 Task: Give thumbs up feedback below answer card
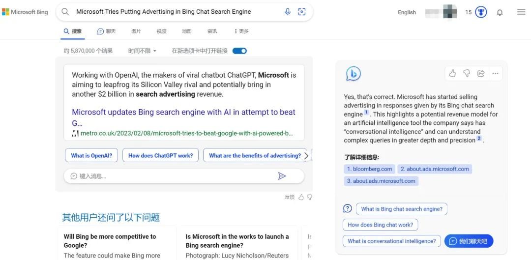click(301, 197)
